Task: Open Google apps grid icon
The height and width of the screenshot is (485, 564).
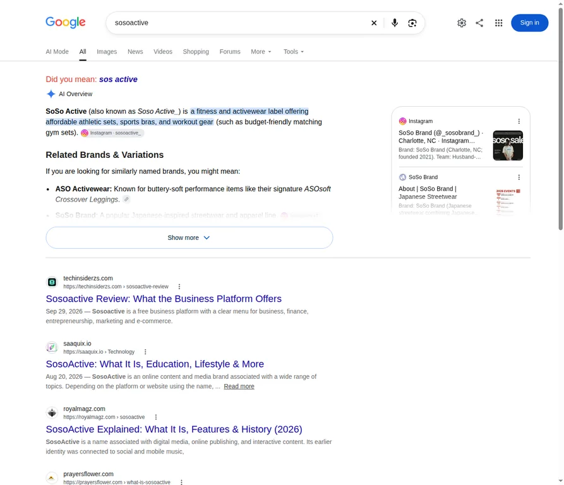Action: coord(498,23)
